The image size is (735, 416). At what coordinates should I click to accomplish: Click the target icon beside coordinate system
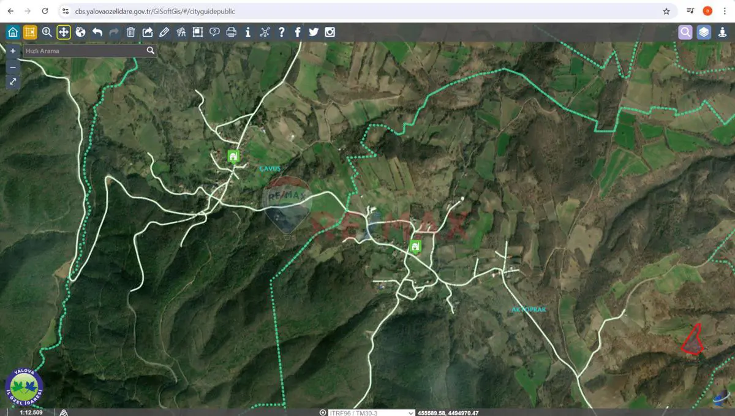tap(323, 412)
